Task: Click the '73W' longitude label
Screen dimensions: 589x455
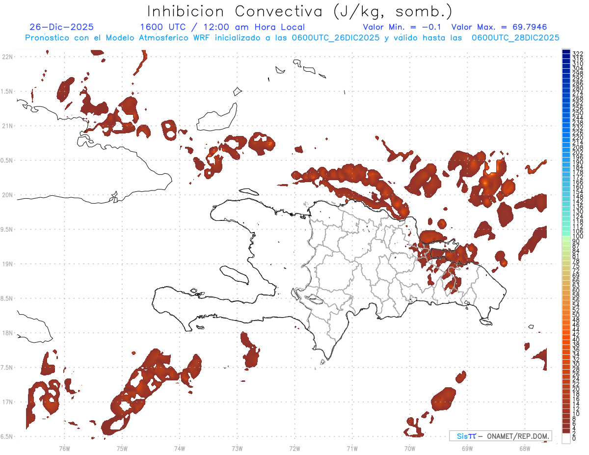Action: click(237, 448)
